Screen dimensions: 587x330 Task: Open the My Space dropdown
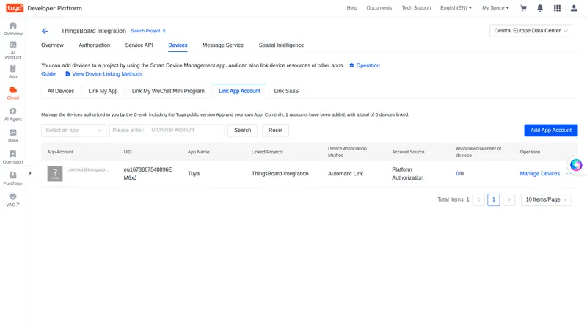(495, 8)
